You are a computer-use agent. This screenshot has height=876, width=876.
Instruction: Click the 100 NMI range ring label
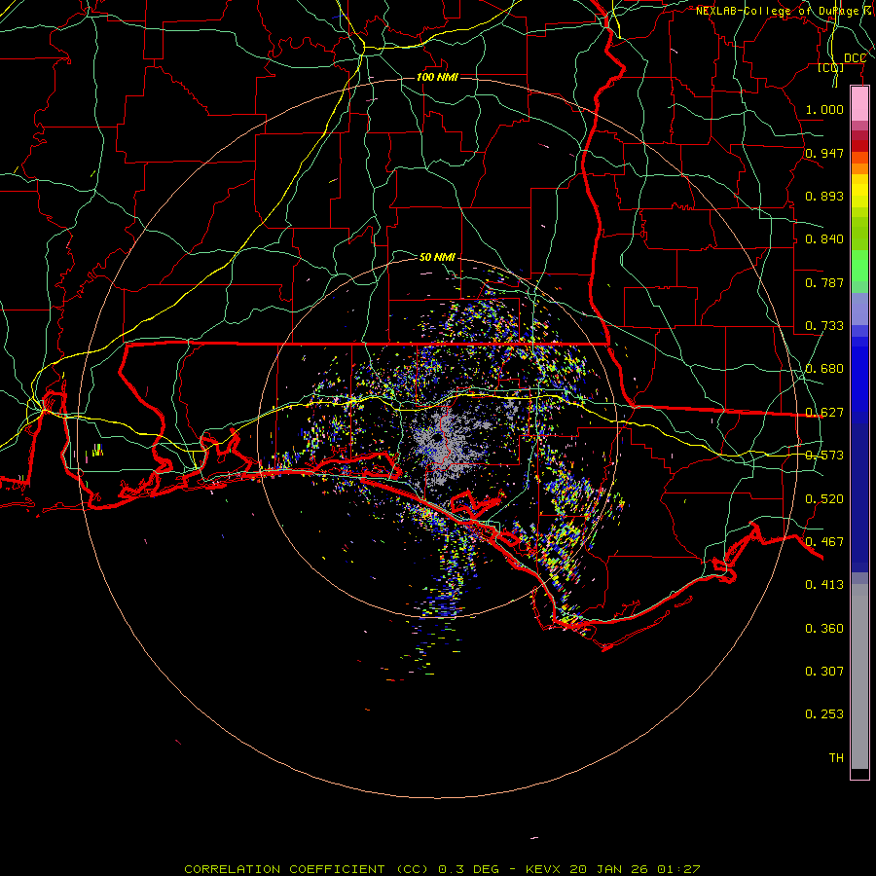437,77
